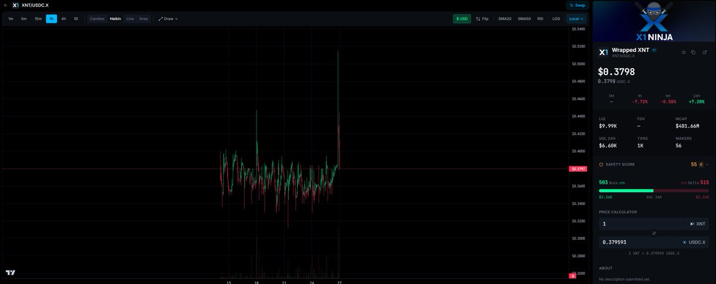Enable LOG scale on chart

tap(556, 18)
